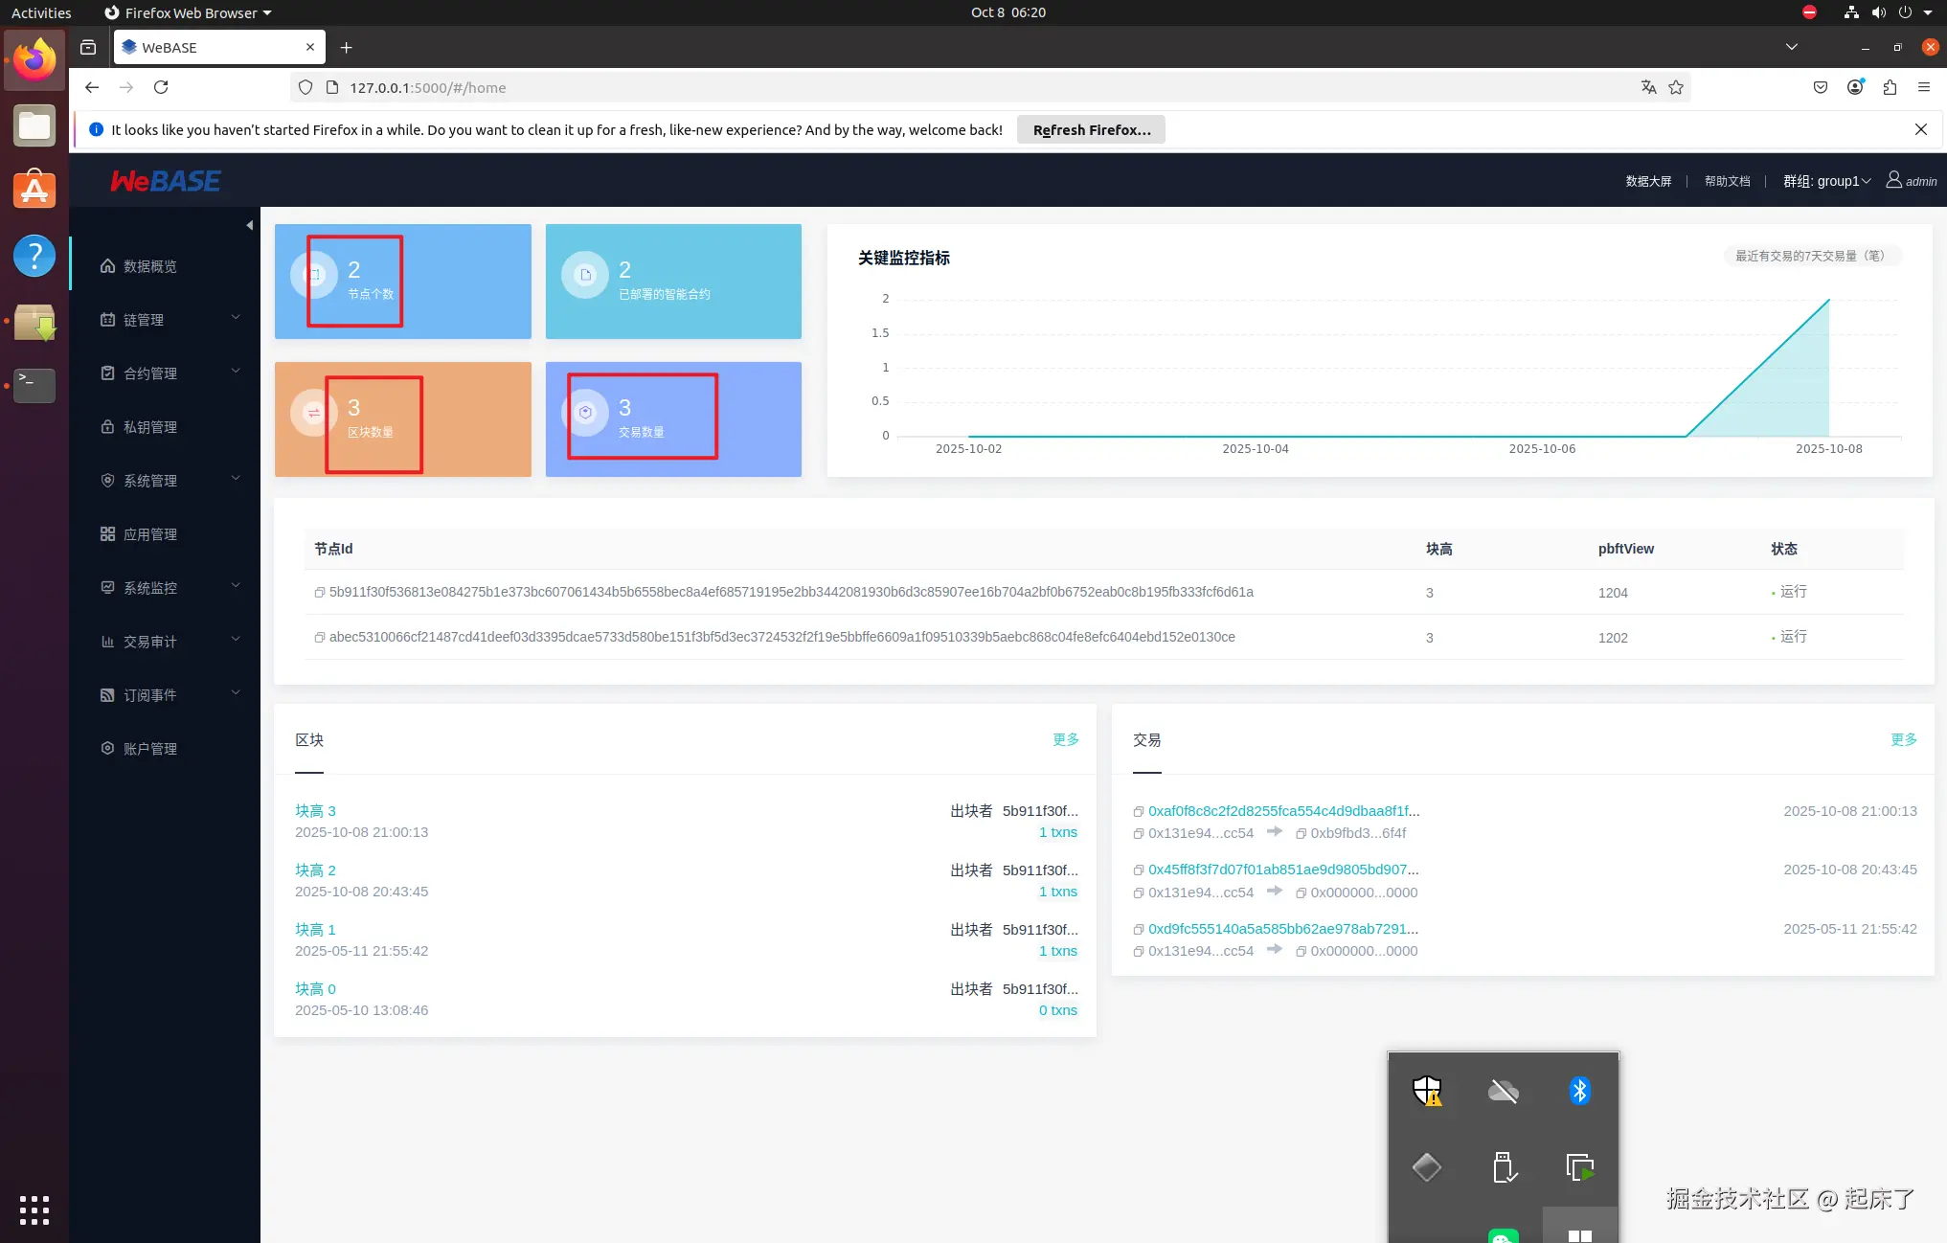Screen dimensions: 1947x1243
Task: Click the copy icon beside first node ID
Action: click(x=320, y=593)
